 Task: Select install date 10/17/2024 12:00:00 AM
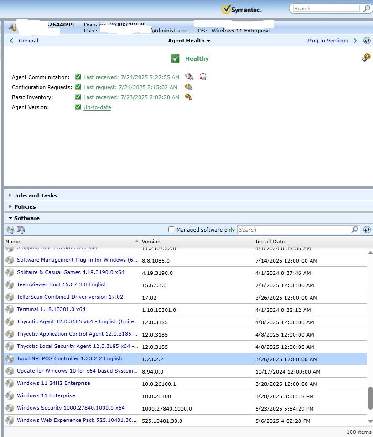pyautogui.click(x=288, y=372)
